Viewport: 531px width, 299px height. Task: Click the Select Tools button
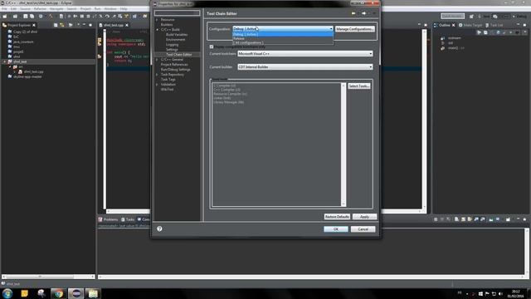(x=359, y=86)
